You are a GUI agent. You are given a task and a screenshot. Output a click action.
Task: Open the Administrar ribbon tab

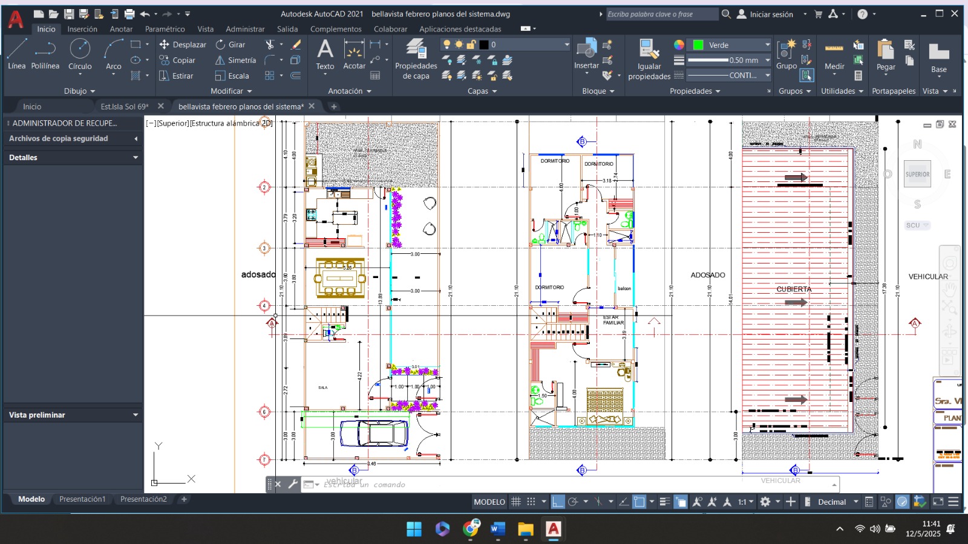point(245,29)
